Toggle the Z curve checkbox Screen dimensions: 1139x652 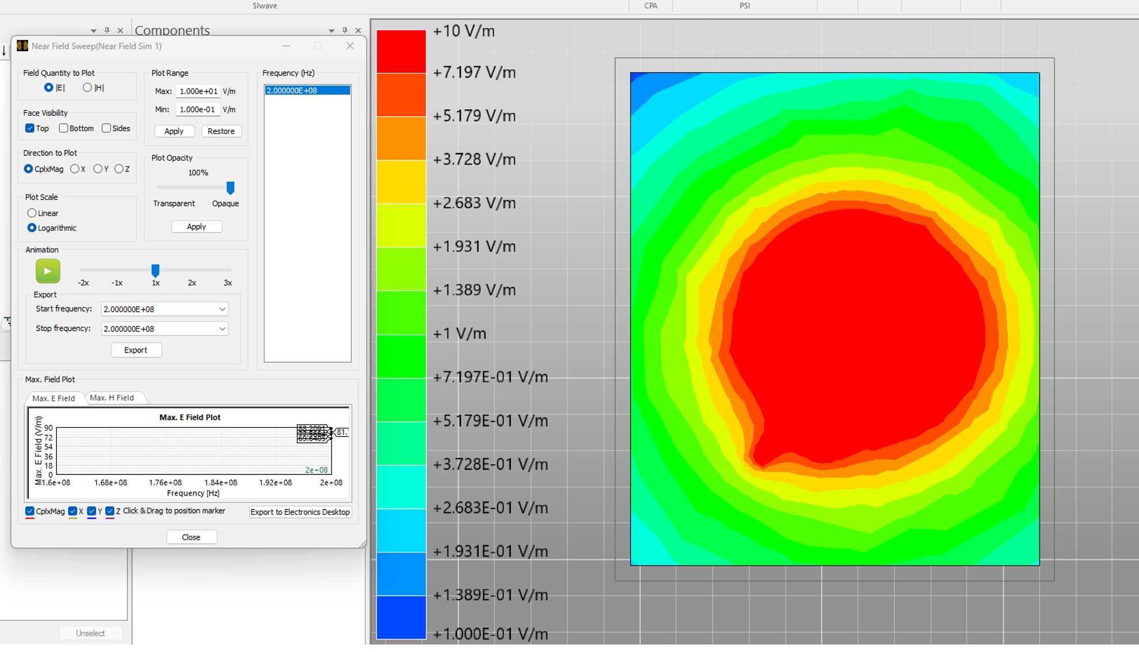pyautogui.click(x=110, y=511)
